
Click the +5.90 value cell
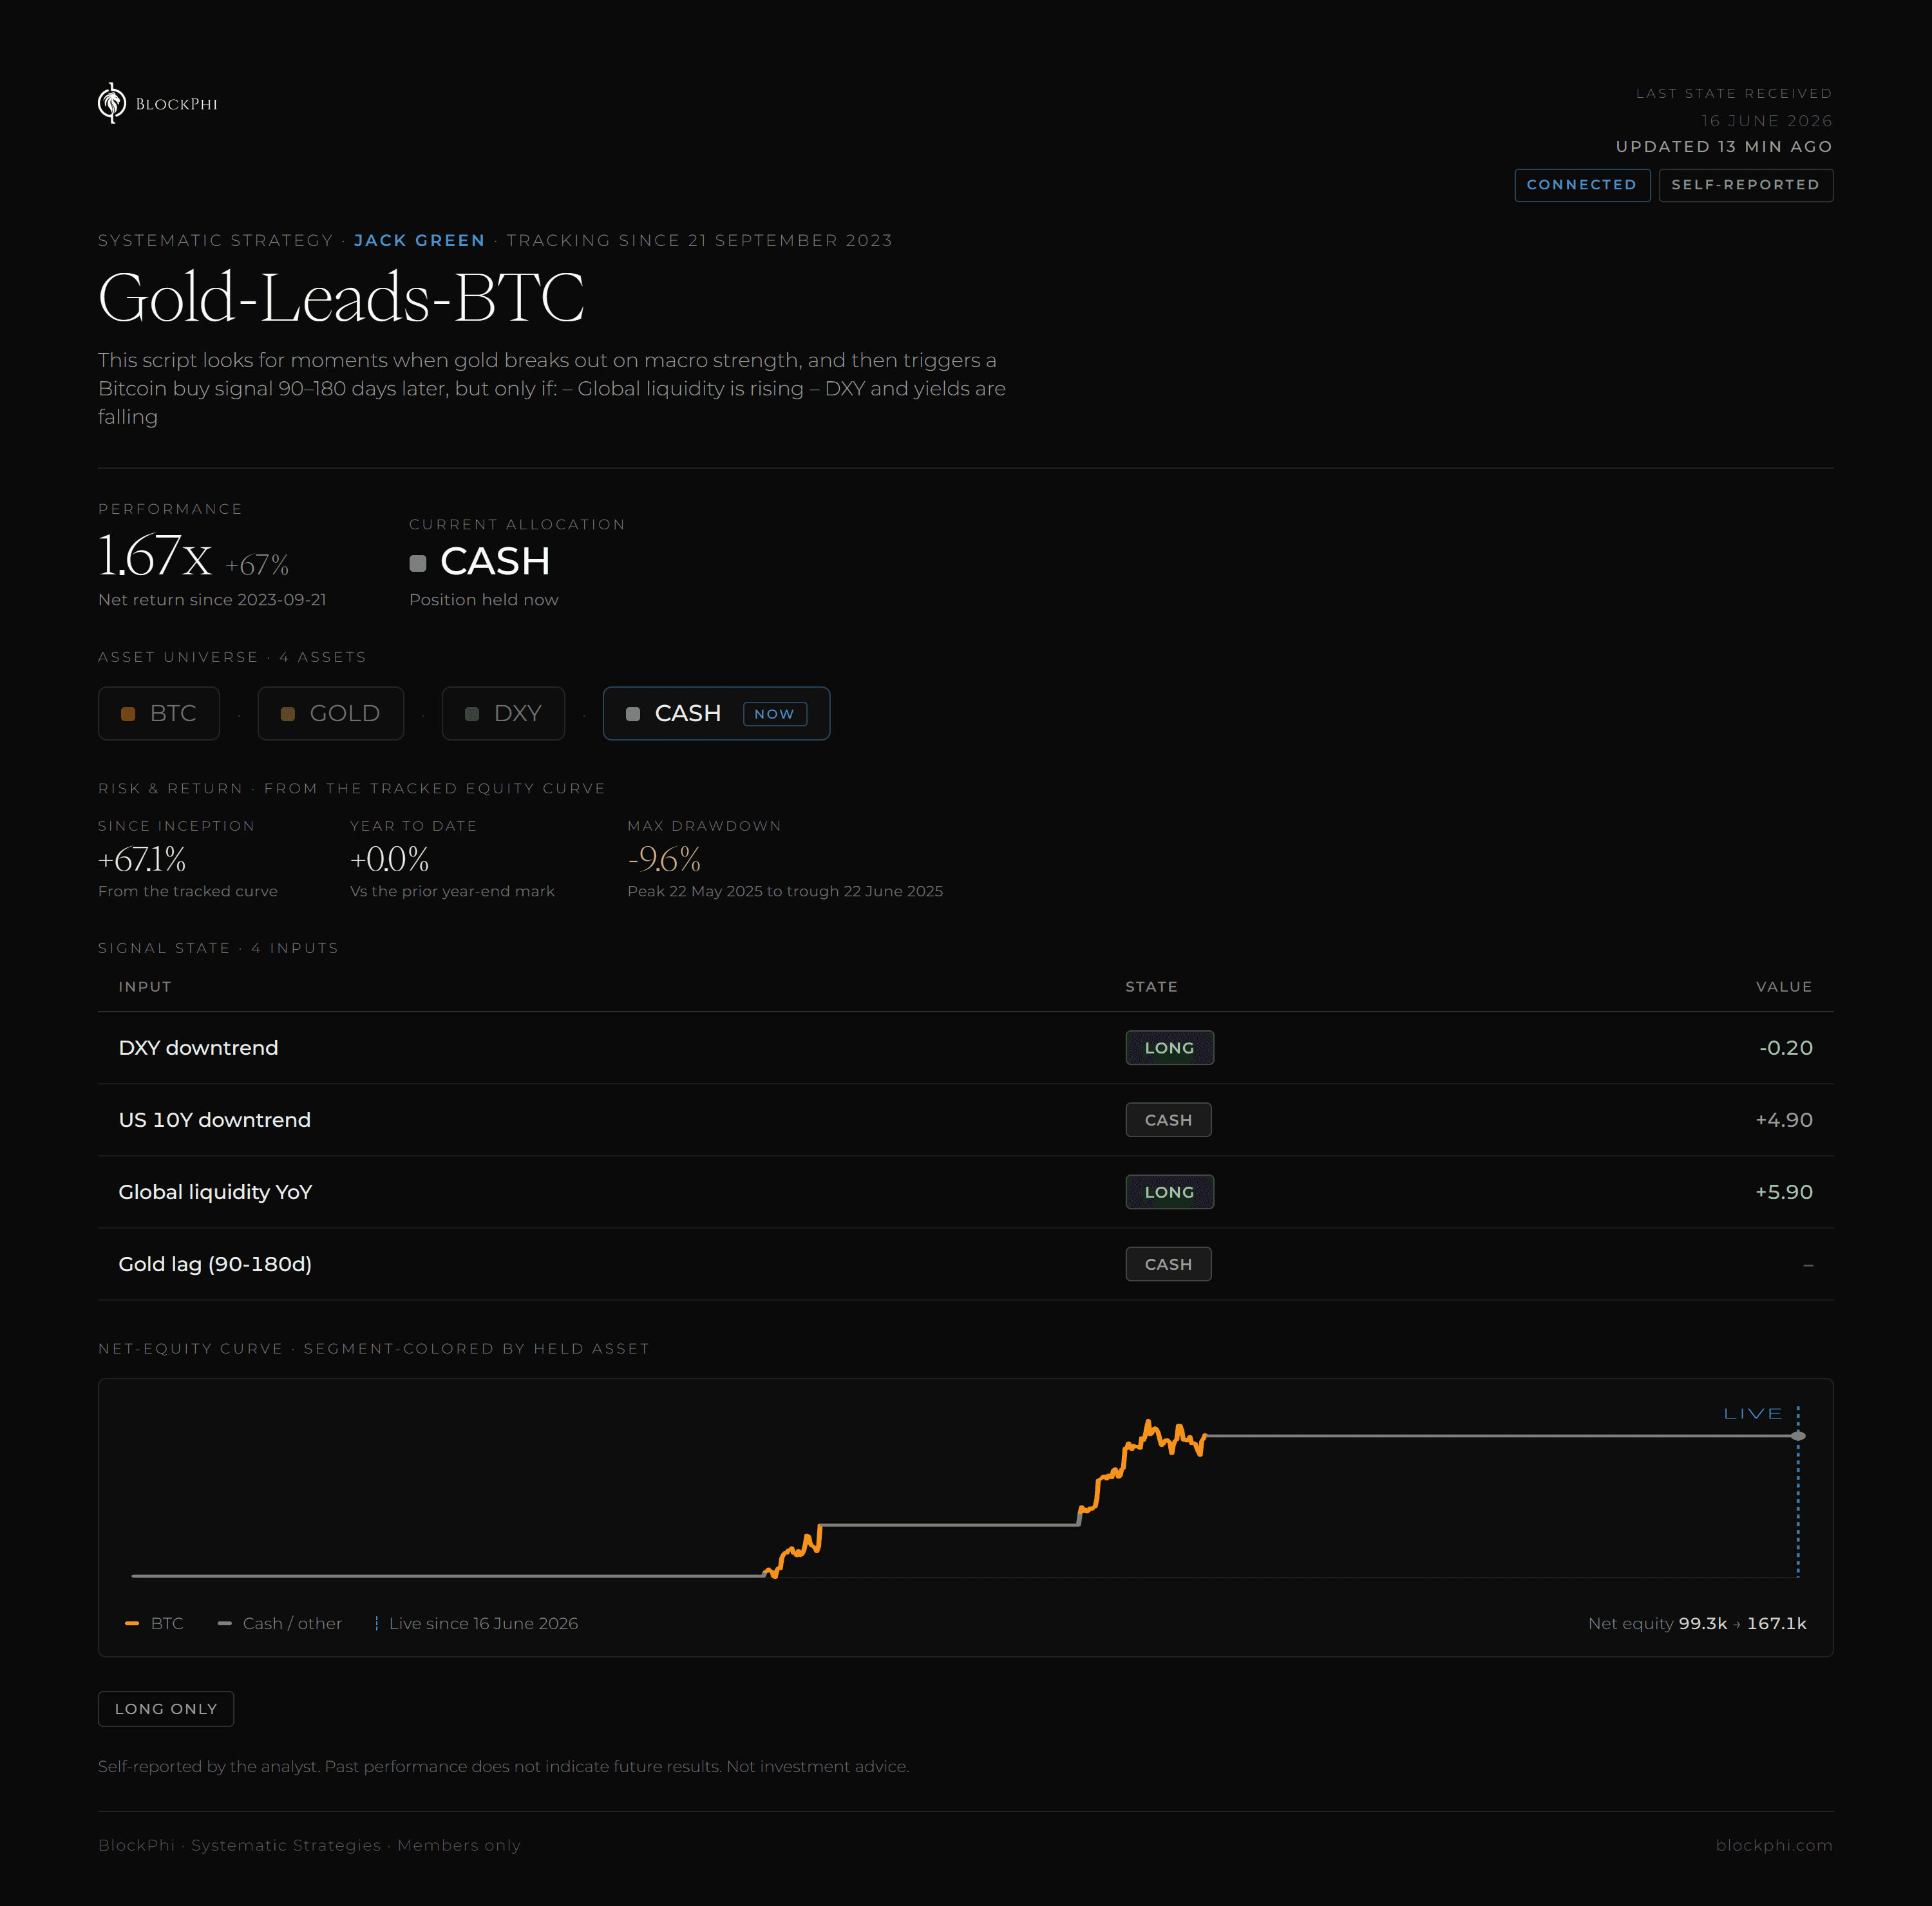[1784, 1192]
